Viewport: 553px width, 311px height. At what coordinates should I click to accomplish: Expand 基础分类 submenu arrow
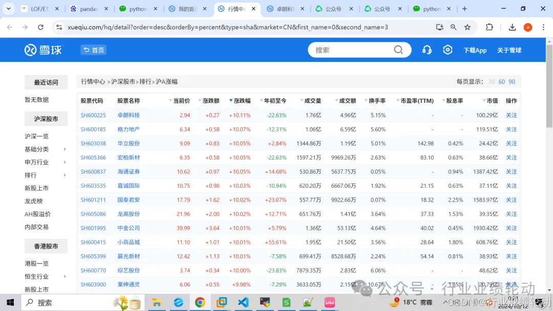(65, 149)
